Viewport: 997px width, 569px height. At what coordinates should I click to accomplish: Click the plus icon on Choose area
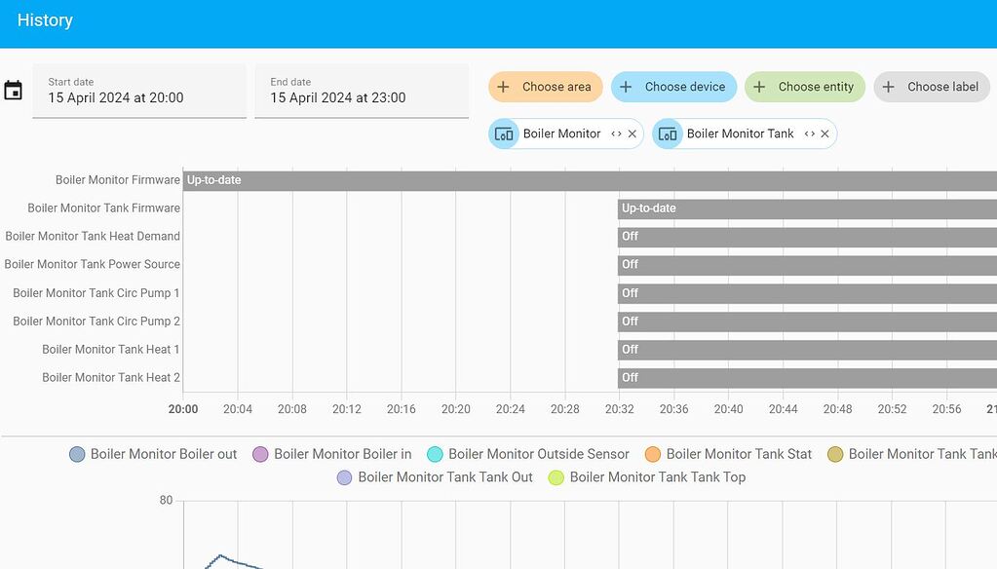[503, 87]
